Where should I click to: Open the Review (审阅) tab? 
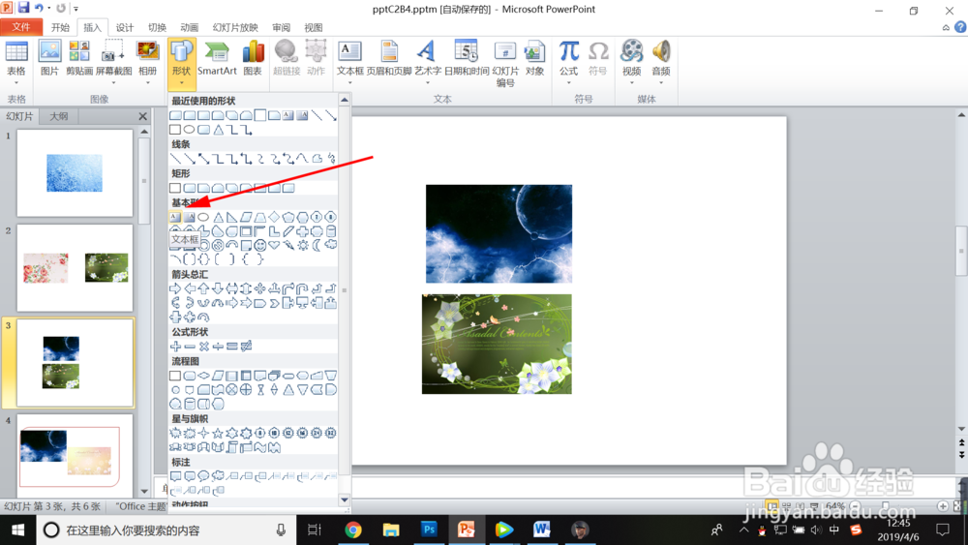281,28
